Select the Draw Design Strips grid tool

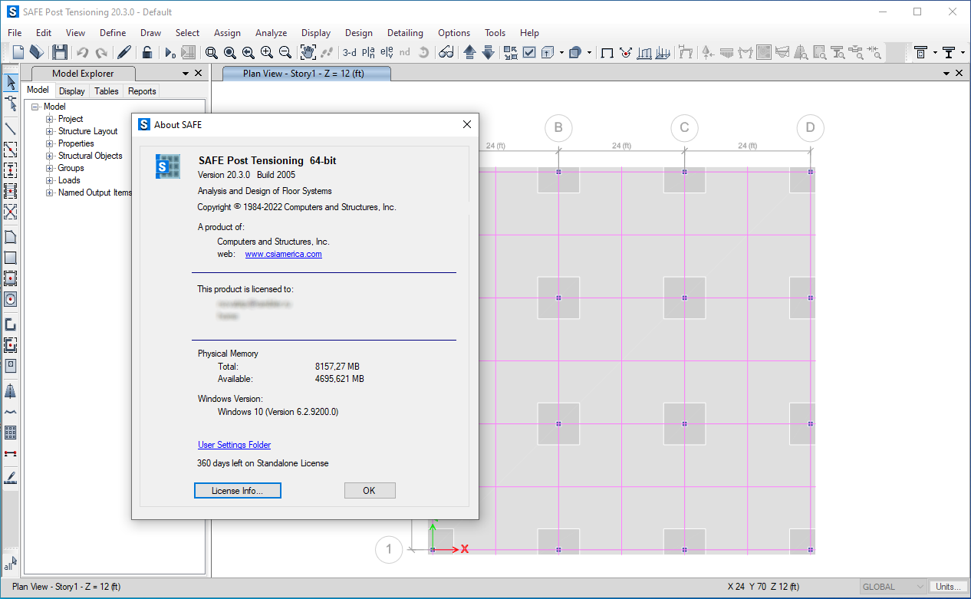(11, 433)
